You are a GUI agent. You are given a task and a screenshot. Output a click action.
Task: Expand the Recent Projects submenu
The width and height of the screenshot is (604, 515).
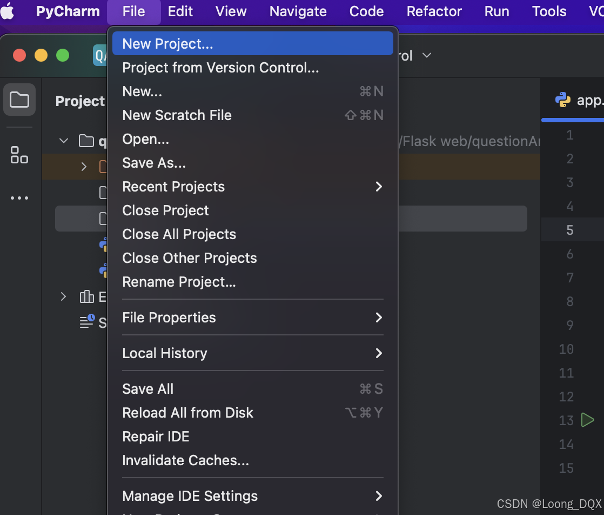click(379, 187)
